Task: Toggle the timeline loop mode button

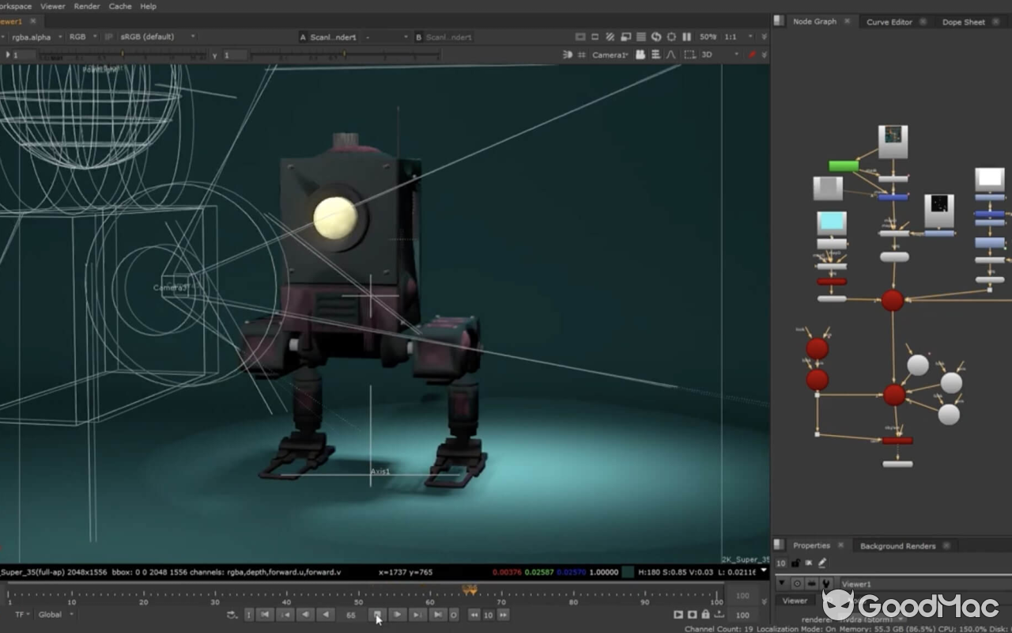Action: (232, 615)
